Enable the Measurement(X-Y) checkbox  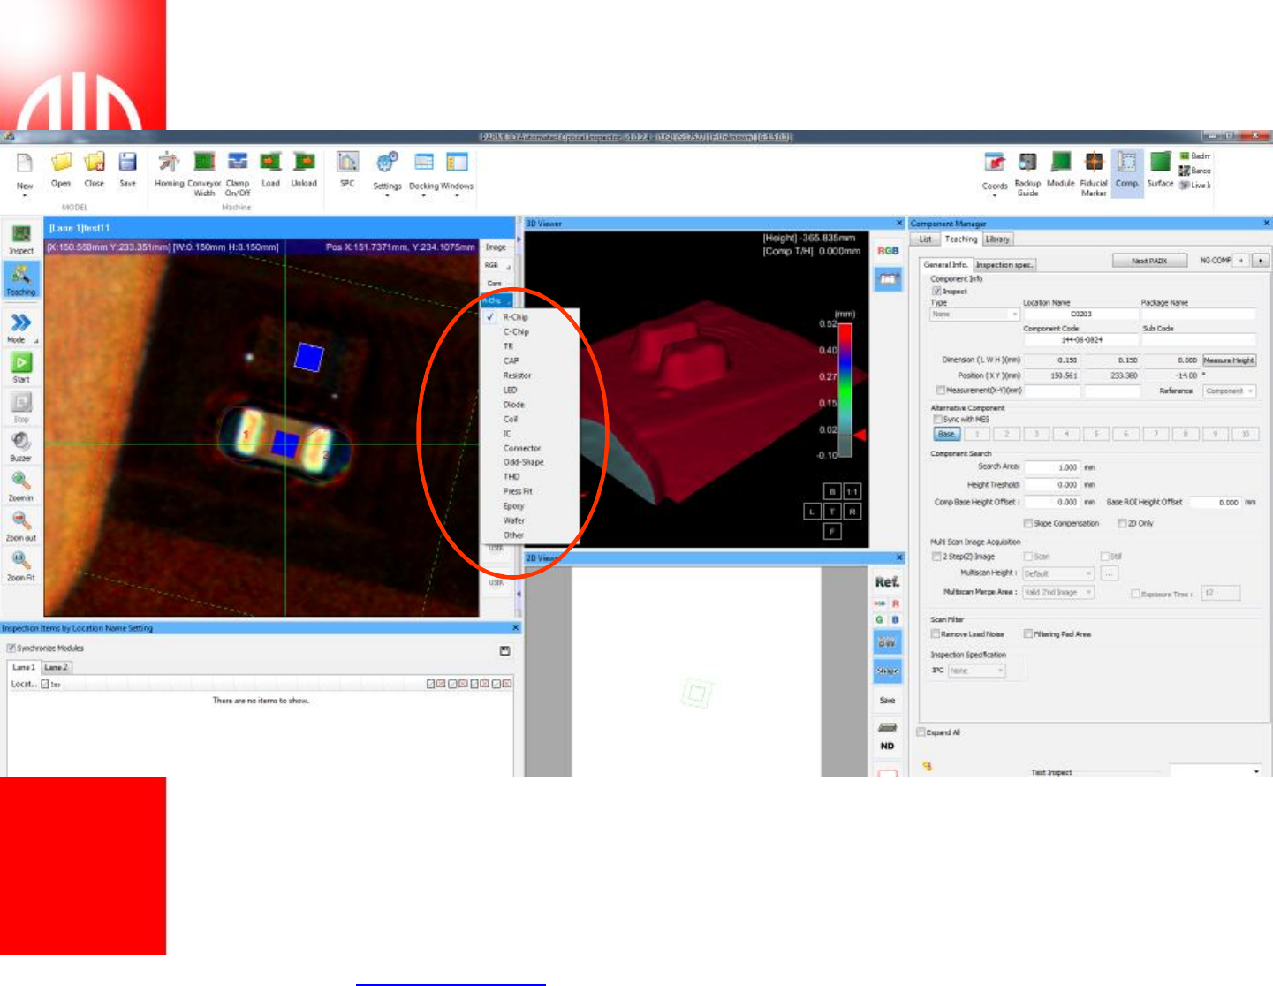point(940,391)
